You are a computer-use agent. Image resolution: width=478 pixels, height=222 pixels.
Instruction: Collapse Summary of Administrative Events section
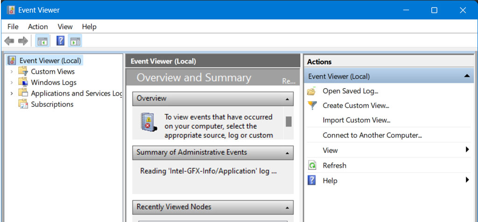287,153
